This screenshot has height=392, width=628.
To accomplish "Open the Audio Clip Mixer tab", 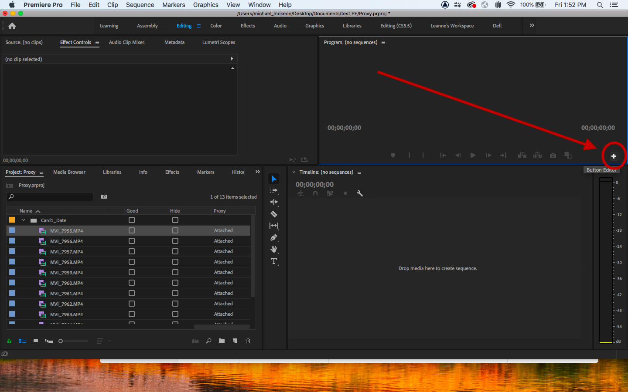I will pos(127,43).
